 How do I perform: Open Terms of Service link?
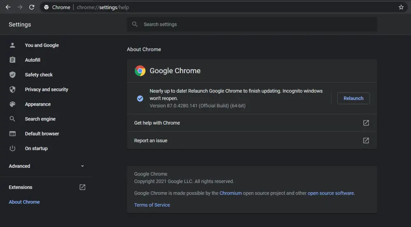[x=152, y=205]
